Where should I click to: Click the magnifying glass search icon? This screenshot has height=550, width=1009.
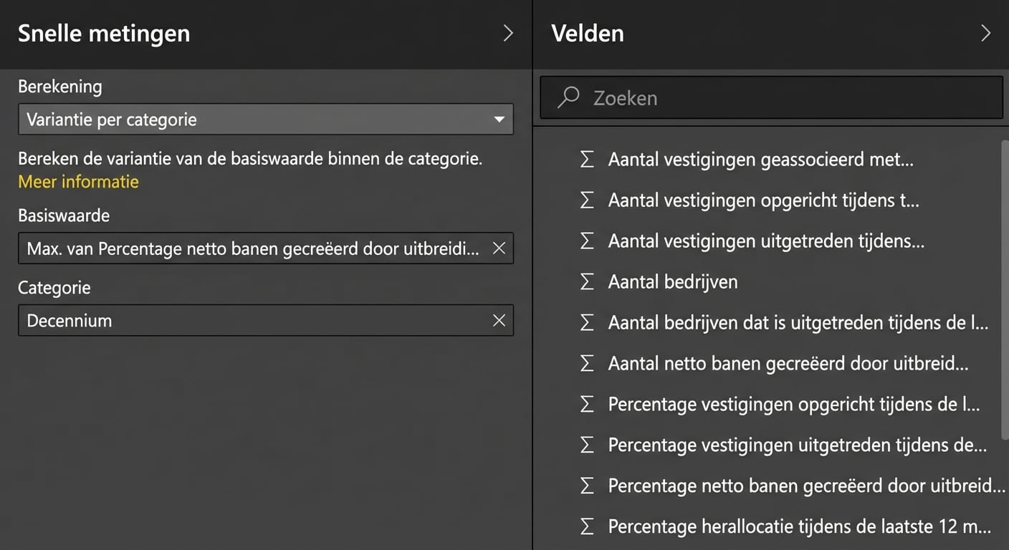point(568,97)
